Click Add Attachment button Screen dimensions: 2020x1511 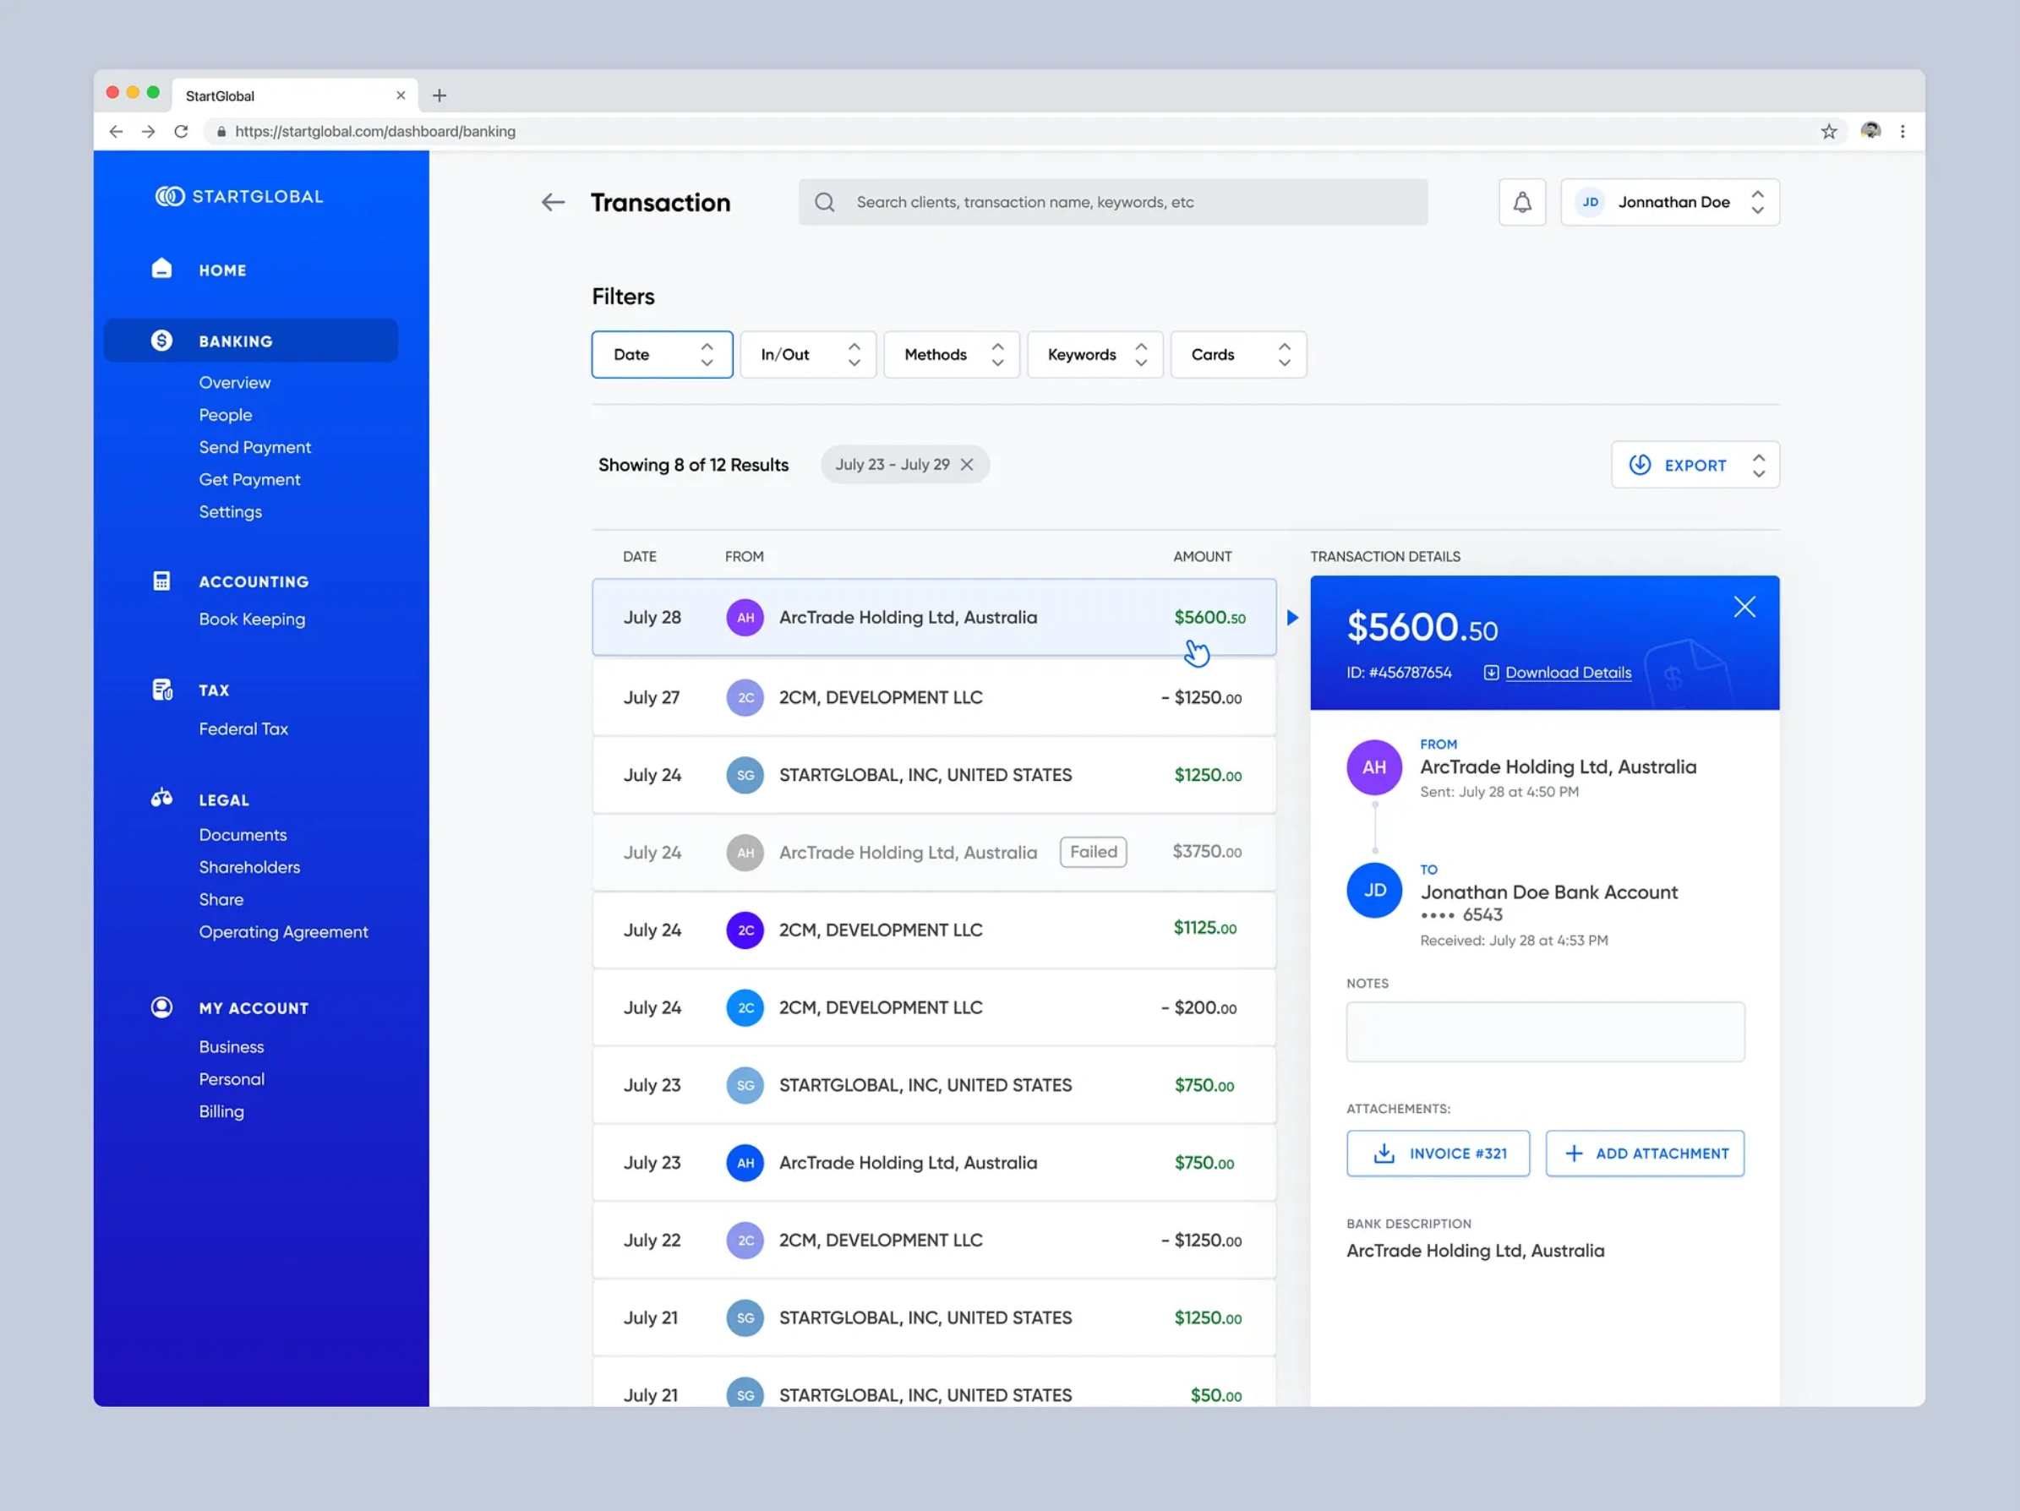coord(1645,1154)
